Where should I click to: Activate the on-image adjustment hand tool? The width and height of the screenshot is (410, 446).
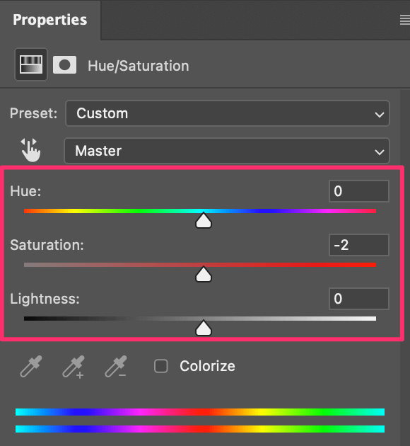pos(30,150)
